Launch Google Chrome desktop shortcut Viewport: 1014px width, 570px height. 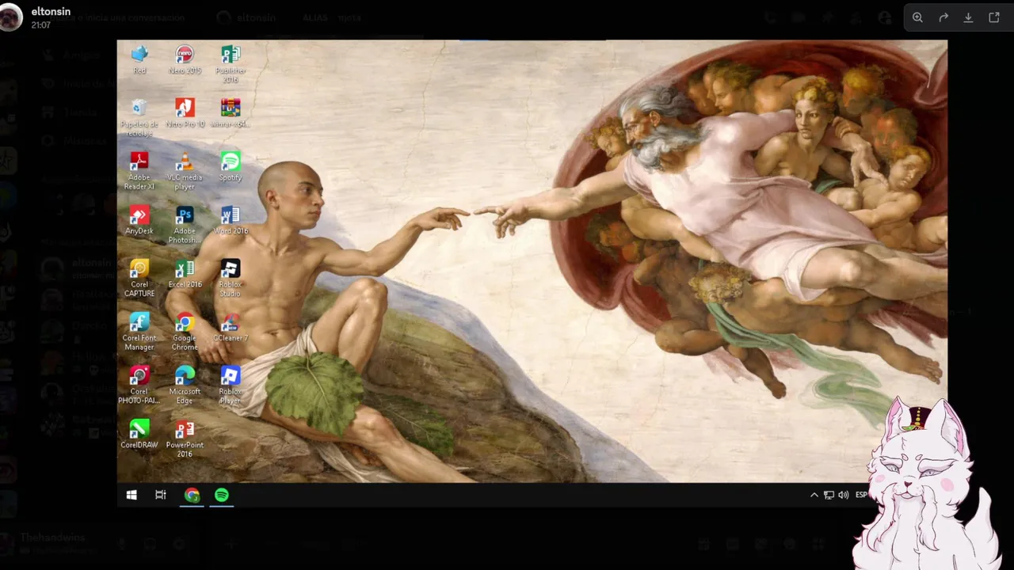tap(185, 332)
